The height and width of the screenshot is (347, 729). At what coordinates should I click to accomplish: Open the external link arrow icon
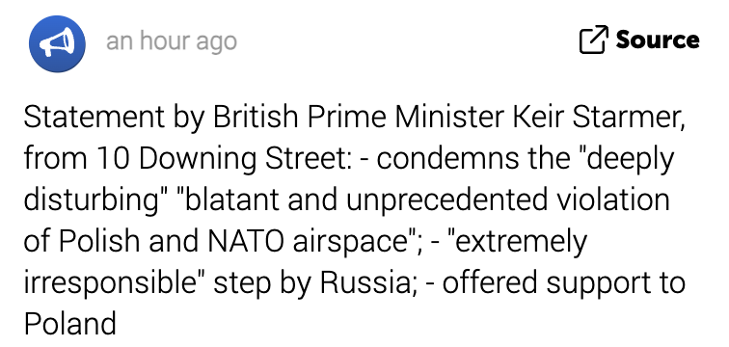(594, 40)
